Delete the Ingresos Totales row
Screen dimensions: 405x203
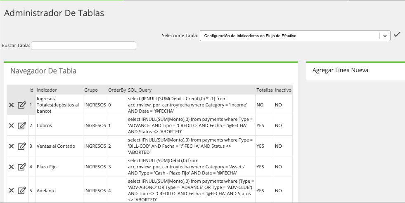(12, 105)
